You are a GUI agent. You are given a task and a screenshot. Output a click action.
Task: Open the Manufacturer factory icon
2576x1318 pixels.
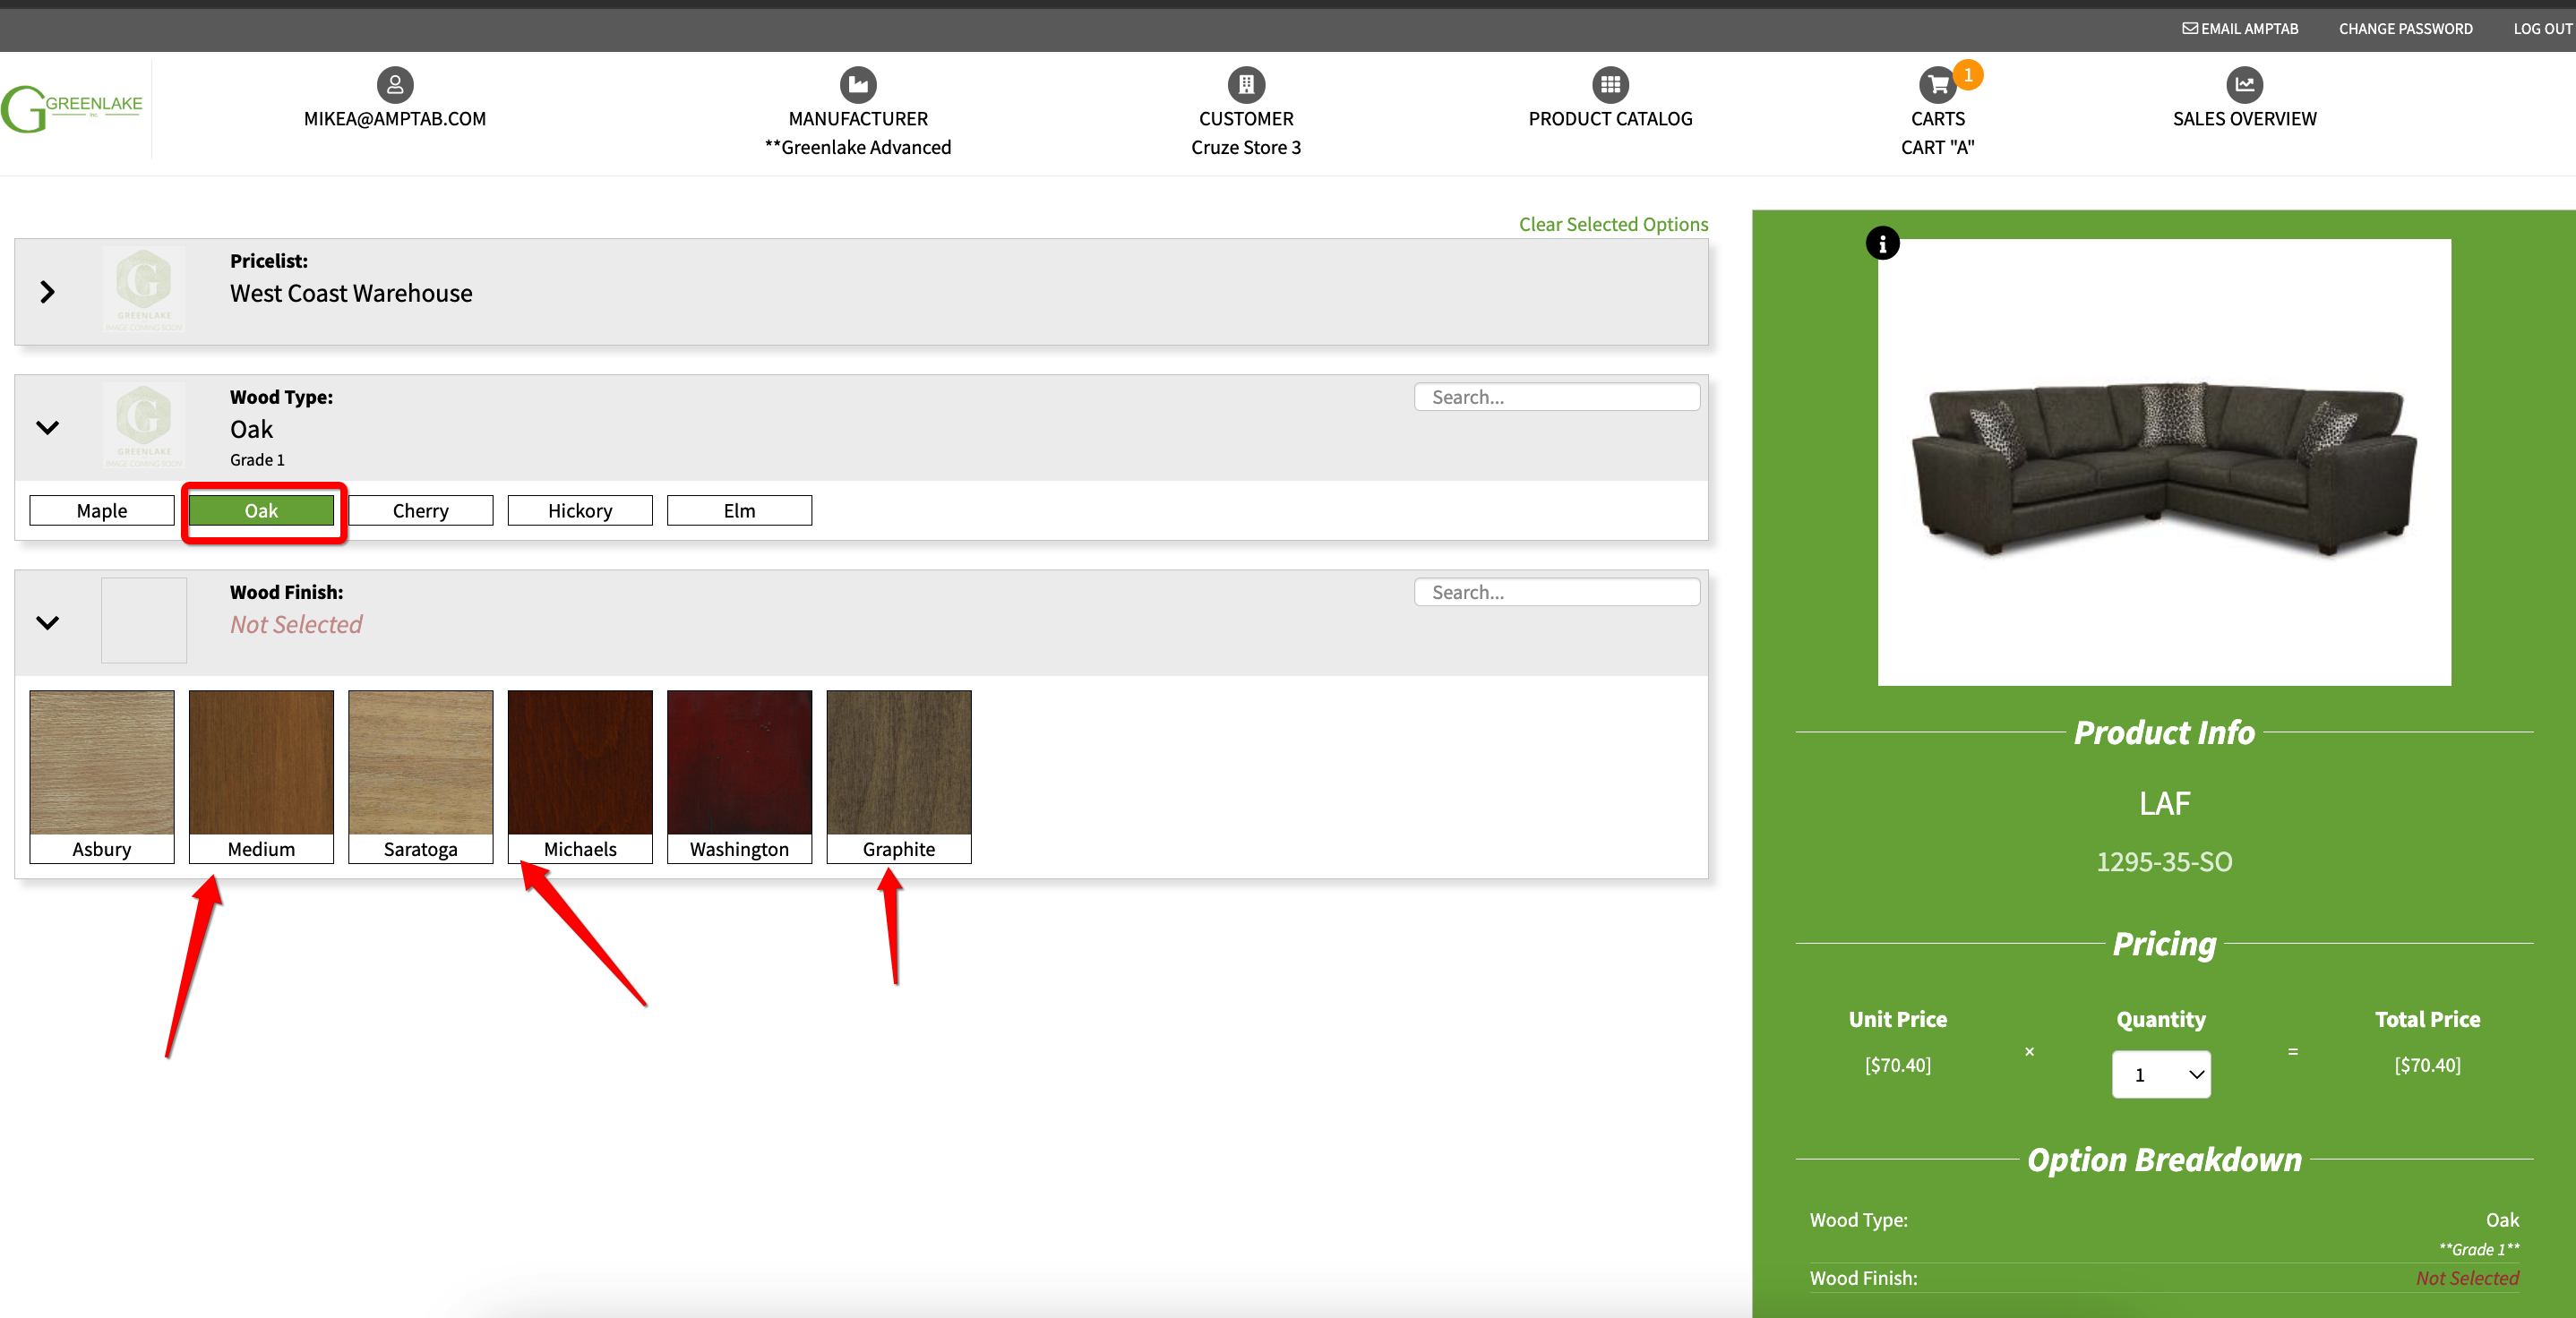857,85
